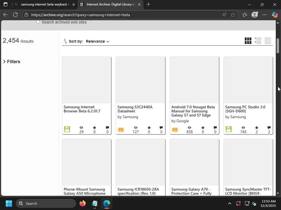Image resolution: width=281 pixels, height=210 pixels.
Task: Switch to the 'samsung internet beta wayback' tab
Action: 45,4
